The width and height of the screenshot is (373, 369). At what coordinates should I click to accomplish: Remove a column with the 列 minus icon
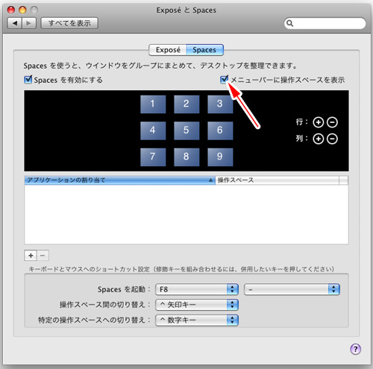[x=332, y=139]
